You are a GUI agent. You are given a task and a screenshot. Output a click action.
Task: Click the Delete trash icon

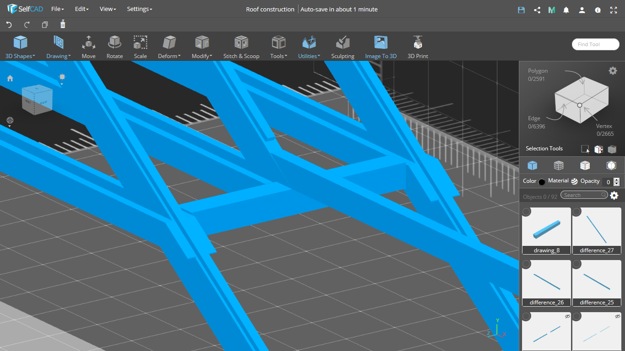[63, 24]
